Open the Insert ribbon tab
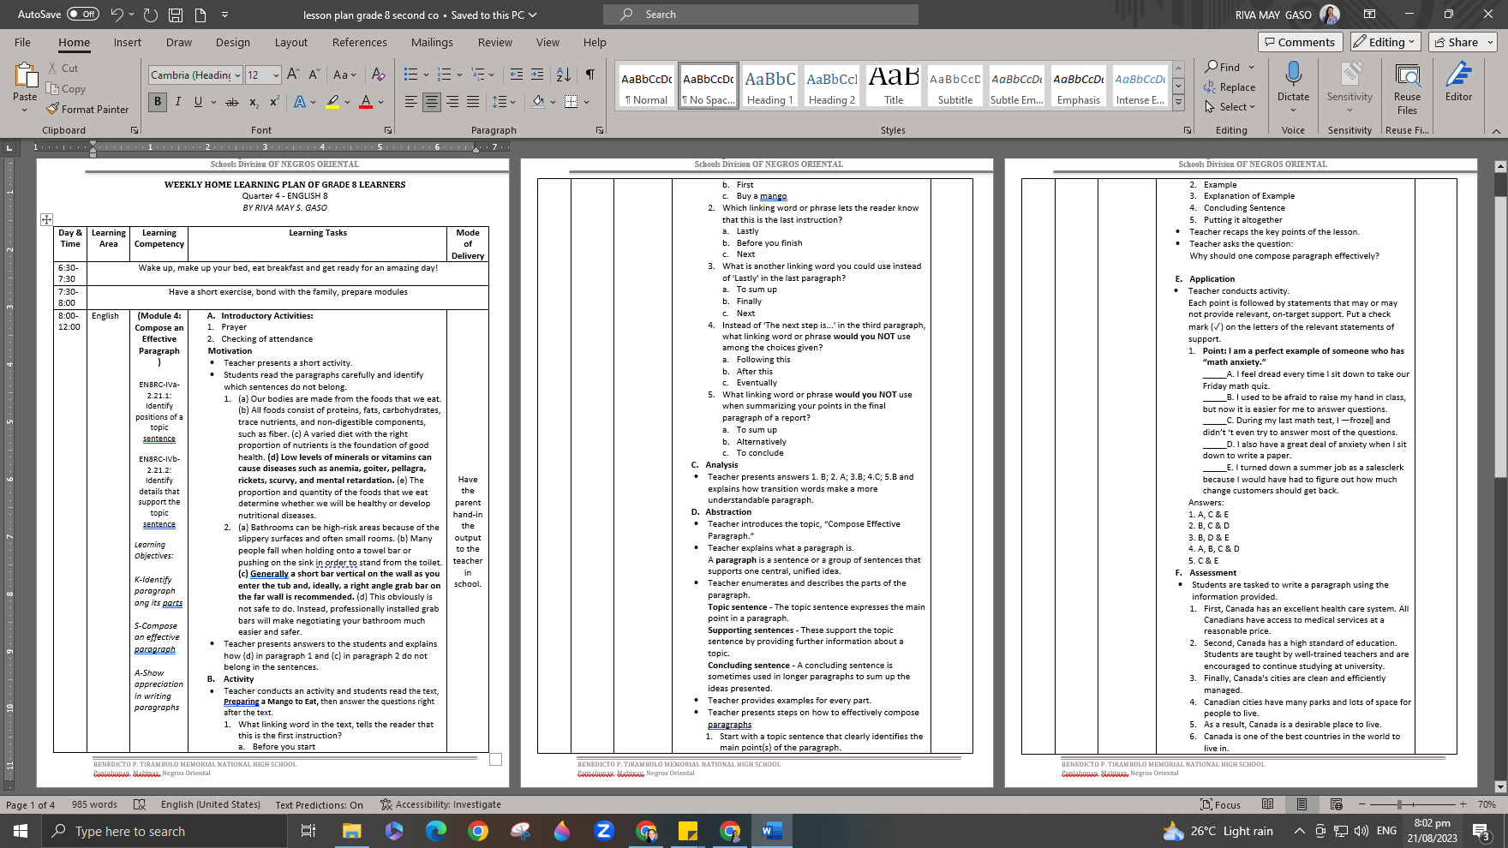1508x848 pixels. 128,42
